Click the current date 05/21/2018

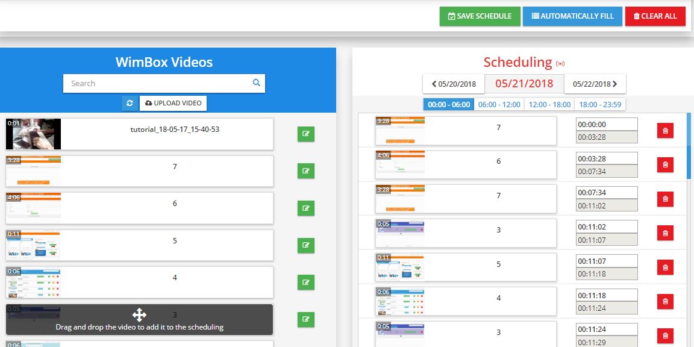pos(525,84)
